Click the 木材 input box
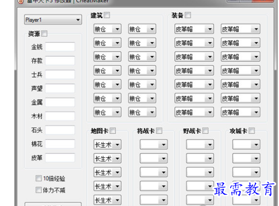 tap(60, 116)
